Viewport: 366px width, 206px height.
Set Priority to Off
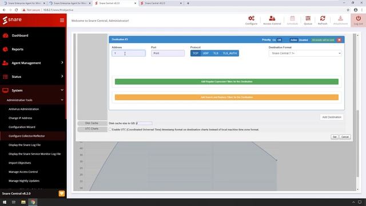coord(279,40)
